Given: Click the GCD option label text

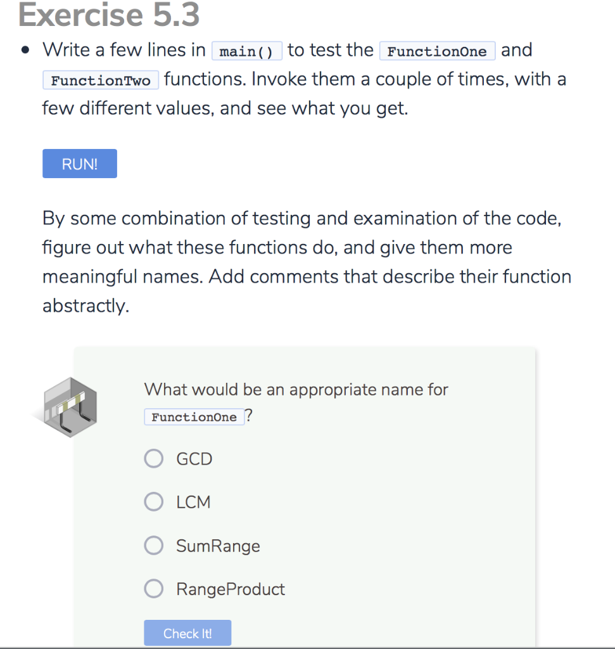Looking at the screenshot, I should 194,458.
